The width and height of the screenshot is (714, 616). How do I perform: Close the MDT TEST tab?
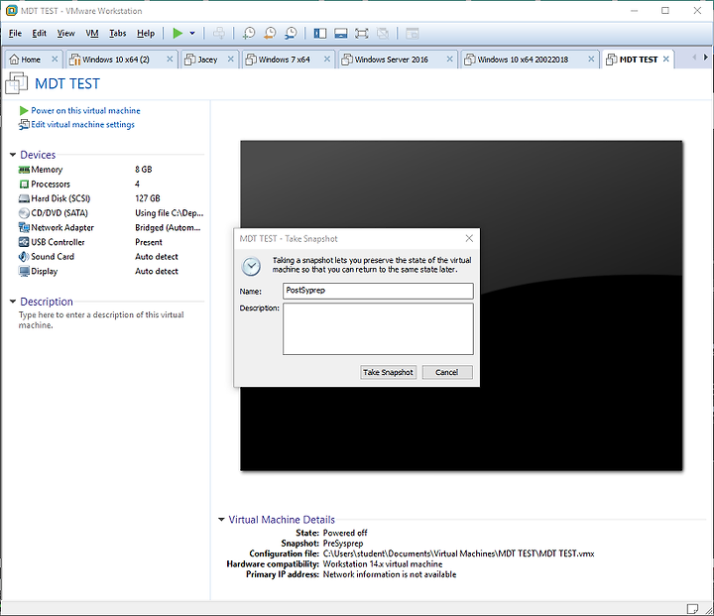click(665, 60)
